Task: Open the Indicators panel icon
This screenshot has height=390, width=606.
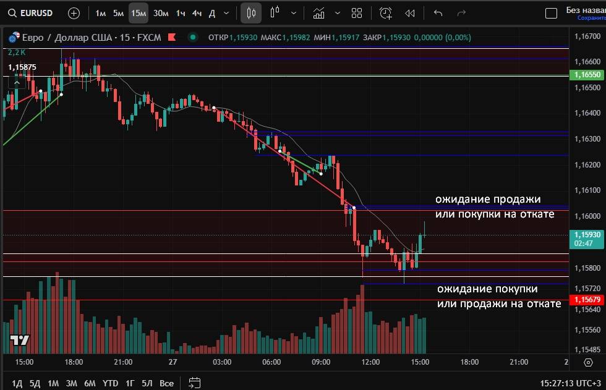Action: click(x=318, y=13)
